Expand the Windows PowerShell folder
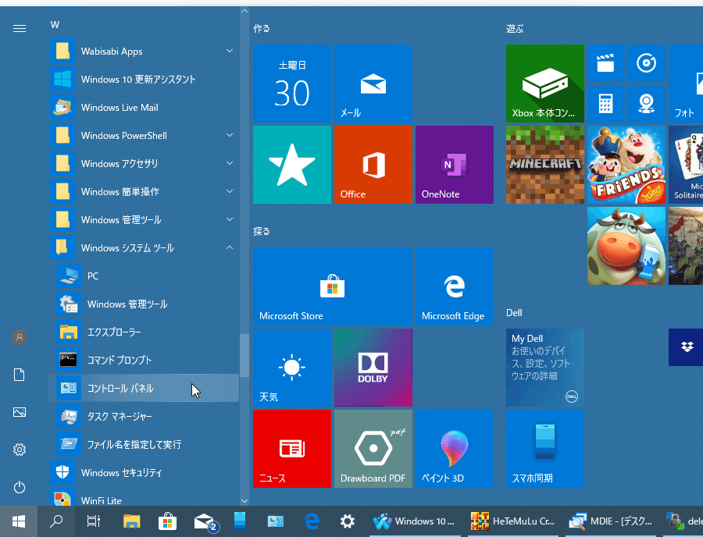Viewport: 703px width, 537px height. [143, 135]
